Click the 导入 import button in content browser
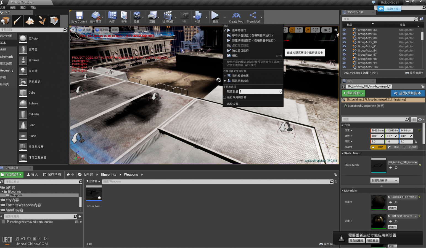 click(32, 174)
